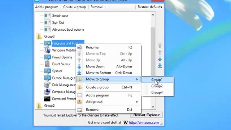231x130 pixels.
Task: Click the Winaero W logo icon
Action: (x=126, y=122)
